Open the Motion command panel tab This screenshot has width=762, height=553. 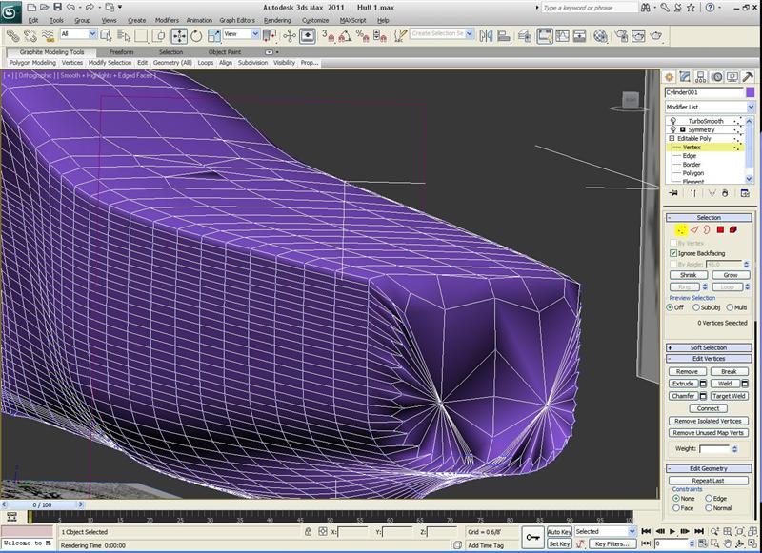tap(717, 77)
